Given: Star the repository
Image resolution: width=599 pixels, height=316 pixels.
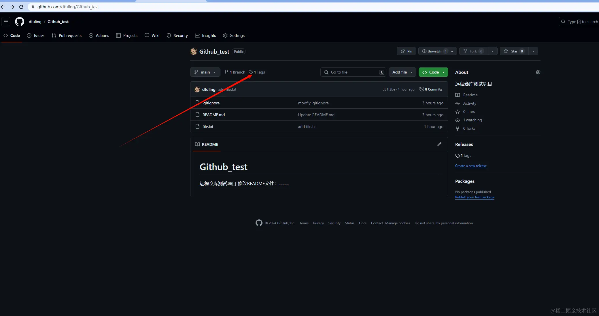Looking at the screenshot, I should click(514, 51).
